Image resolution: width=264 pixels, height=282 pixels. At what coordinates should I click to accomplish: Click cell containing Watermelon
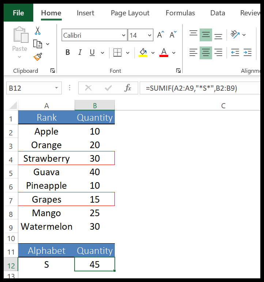(x=46, y=226)
